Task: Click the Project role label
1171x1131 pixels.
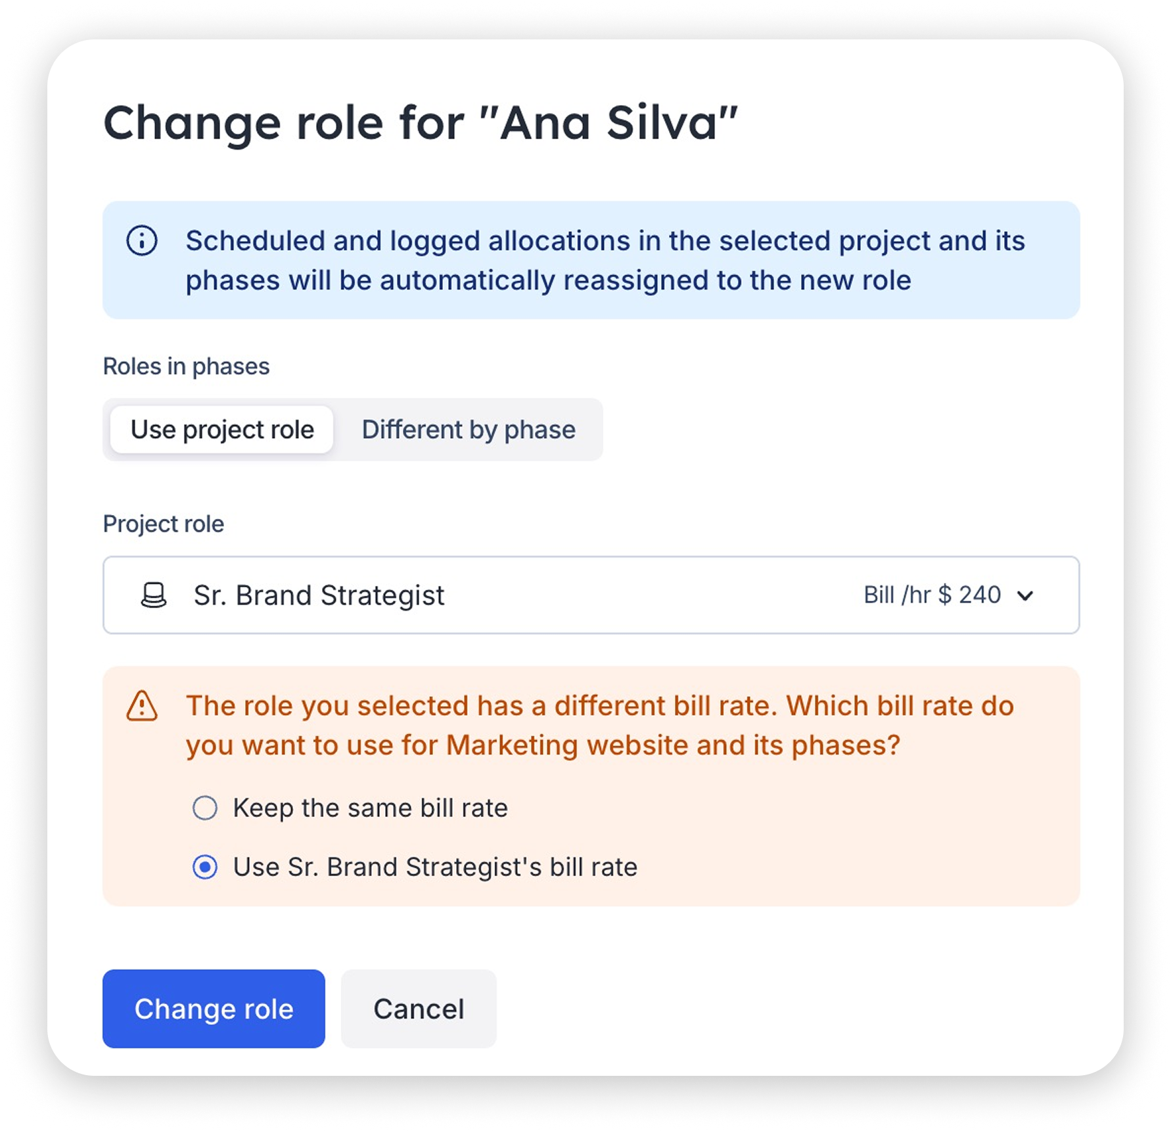Action: [x=163, y=523]
